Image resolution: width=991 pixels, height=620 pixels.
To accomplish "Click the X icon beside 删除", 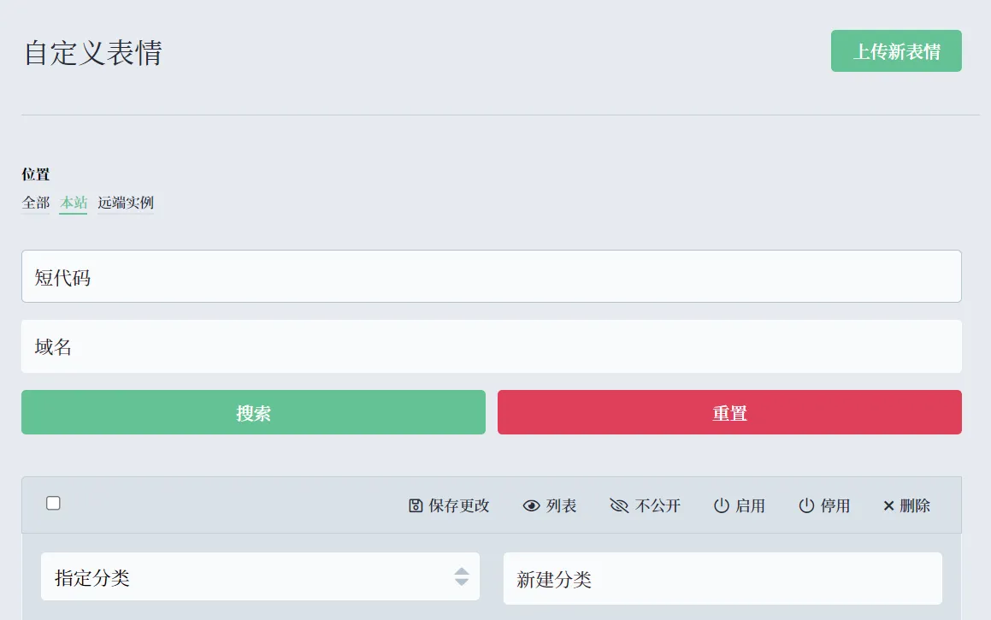I will [888, 505].
